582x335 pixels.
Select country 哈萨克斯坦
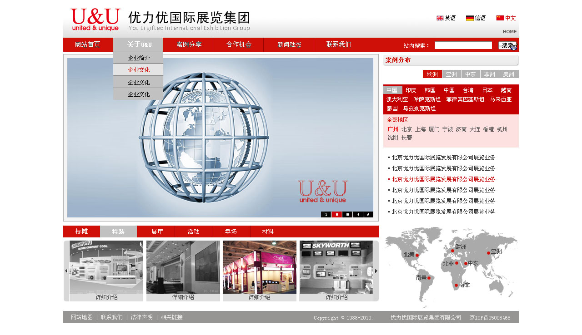coord(427,99)
